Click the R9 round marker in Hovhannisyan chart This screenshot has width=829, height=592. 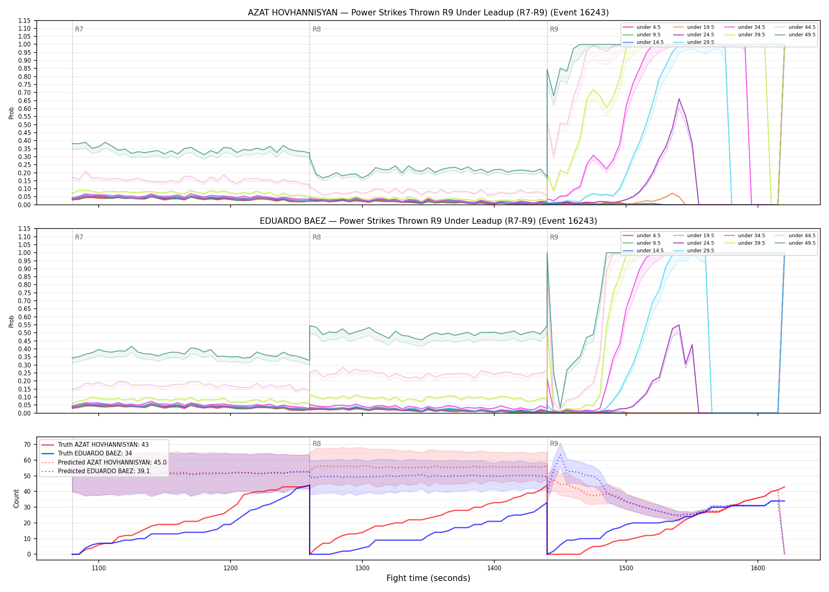[554, 29]
